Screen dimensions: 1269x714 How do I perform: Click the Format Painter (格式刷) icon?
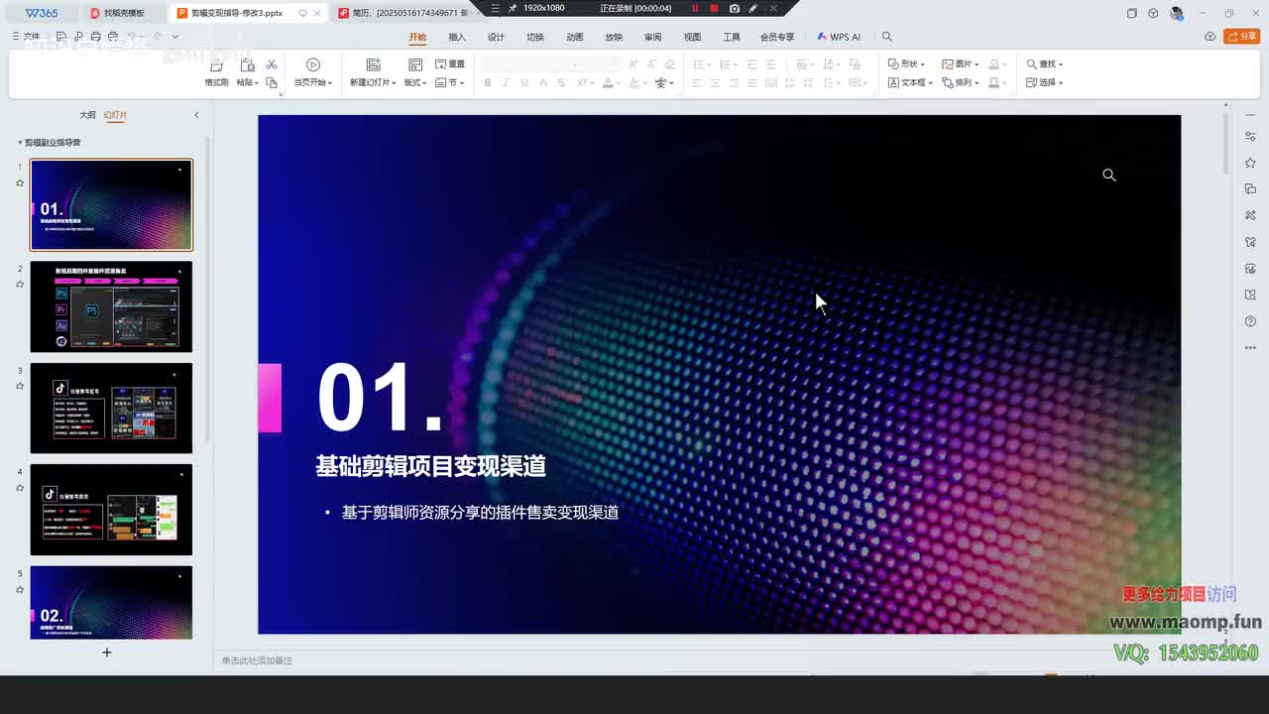coord(216,65)
